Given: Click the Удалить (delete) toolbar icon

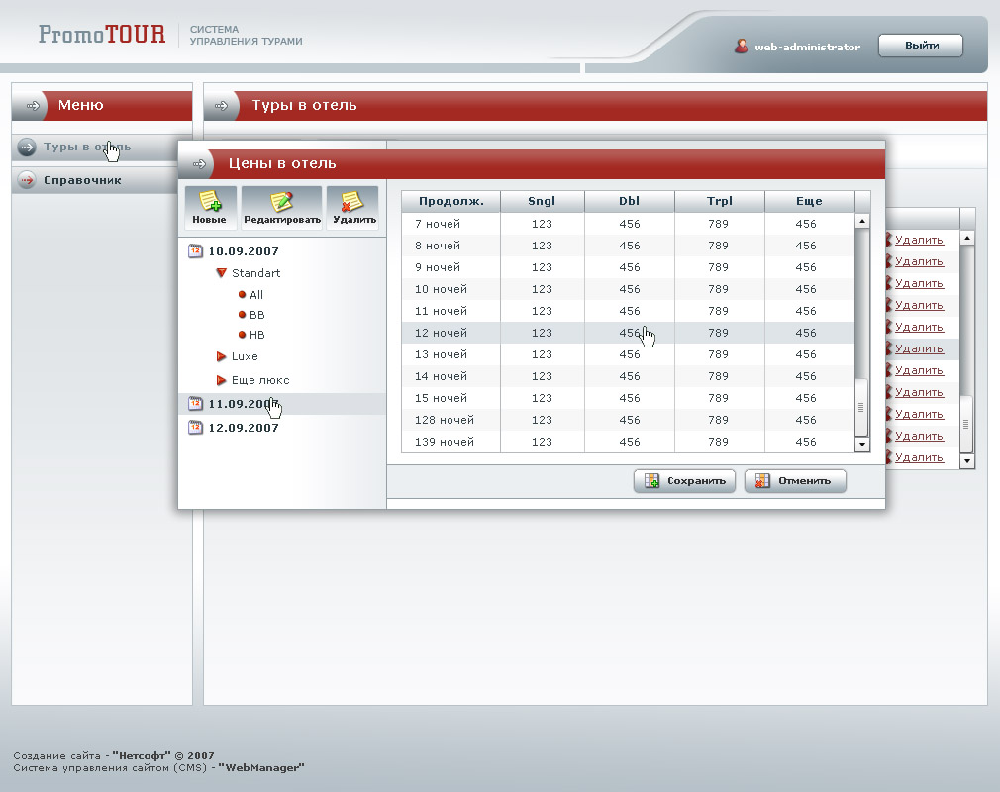Looking at the screenshot, I should coord(352,202).
